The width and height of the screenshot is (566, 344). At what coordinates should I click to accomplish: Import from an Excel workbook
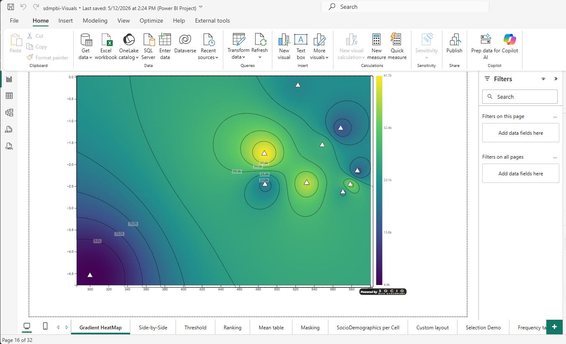[x=106, y=46]
